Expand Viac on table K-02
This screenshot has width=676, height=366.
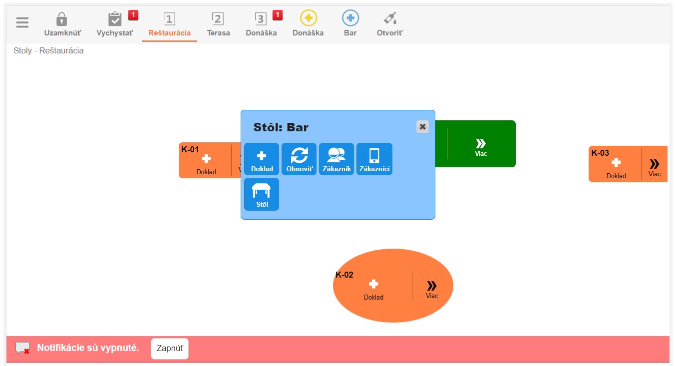(x=432, y=289)
